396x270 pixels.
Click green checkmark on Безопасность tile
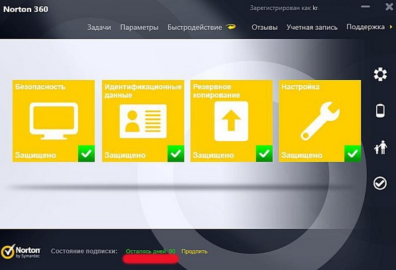[86, 153]
